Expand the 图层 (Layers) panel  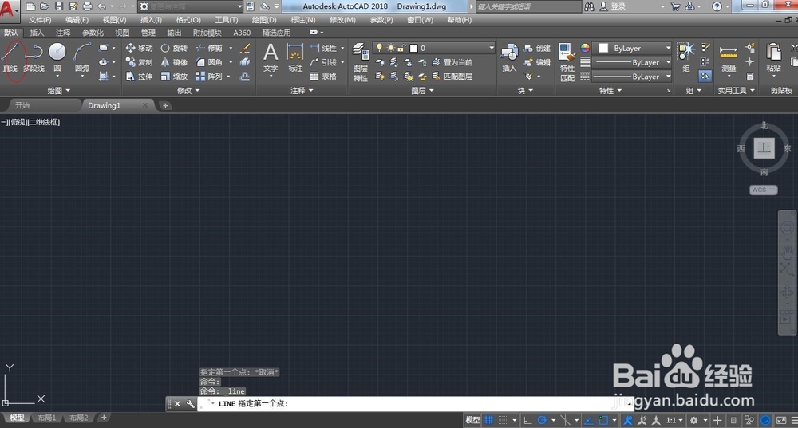[422, 90]
